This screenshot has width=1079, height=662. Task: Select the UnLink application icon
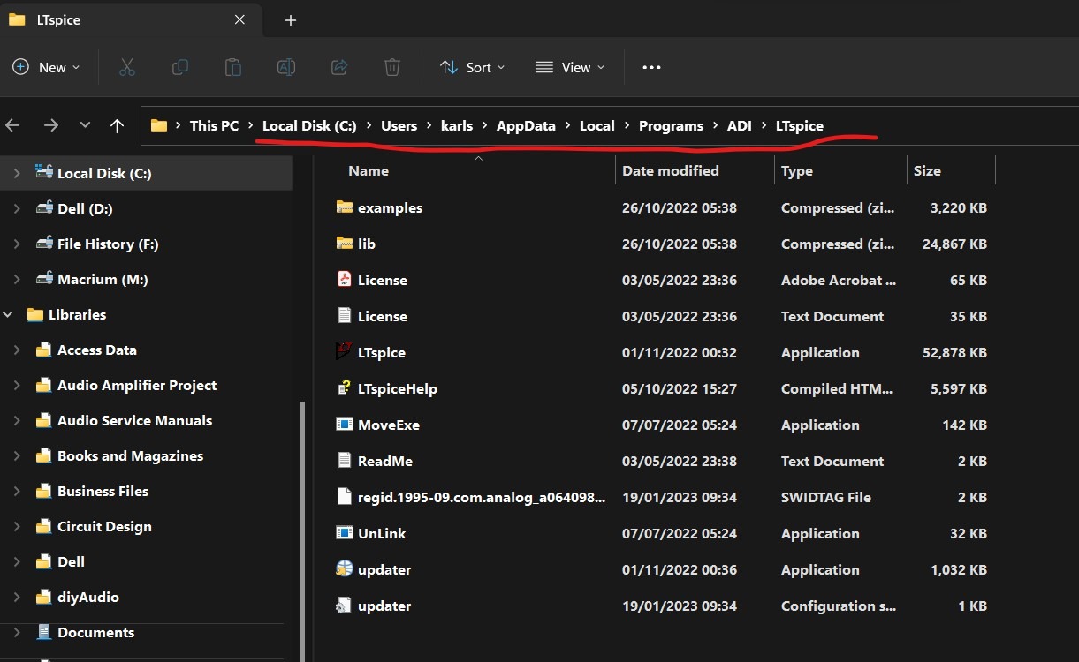[x=345, y=533]
